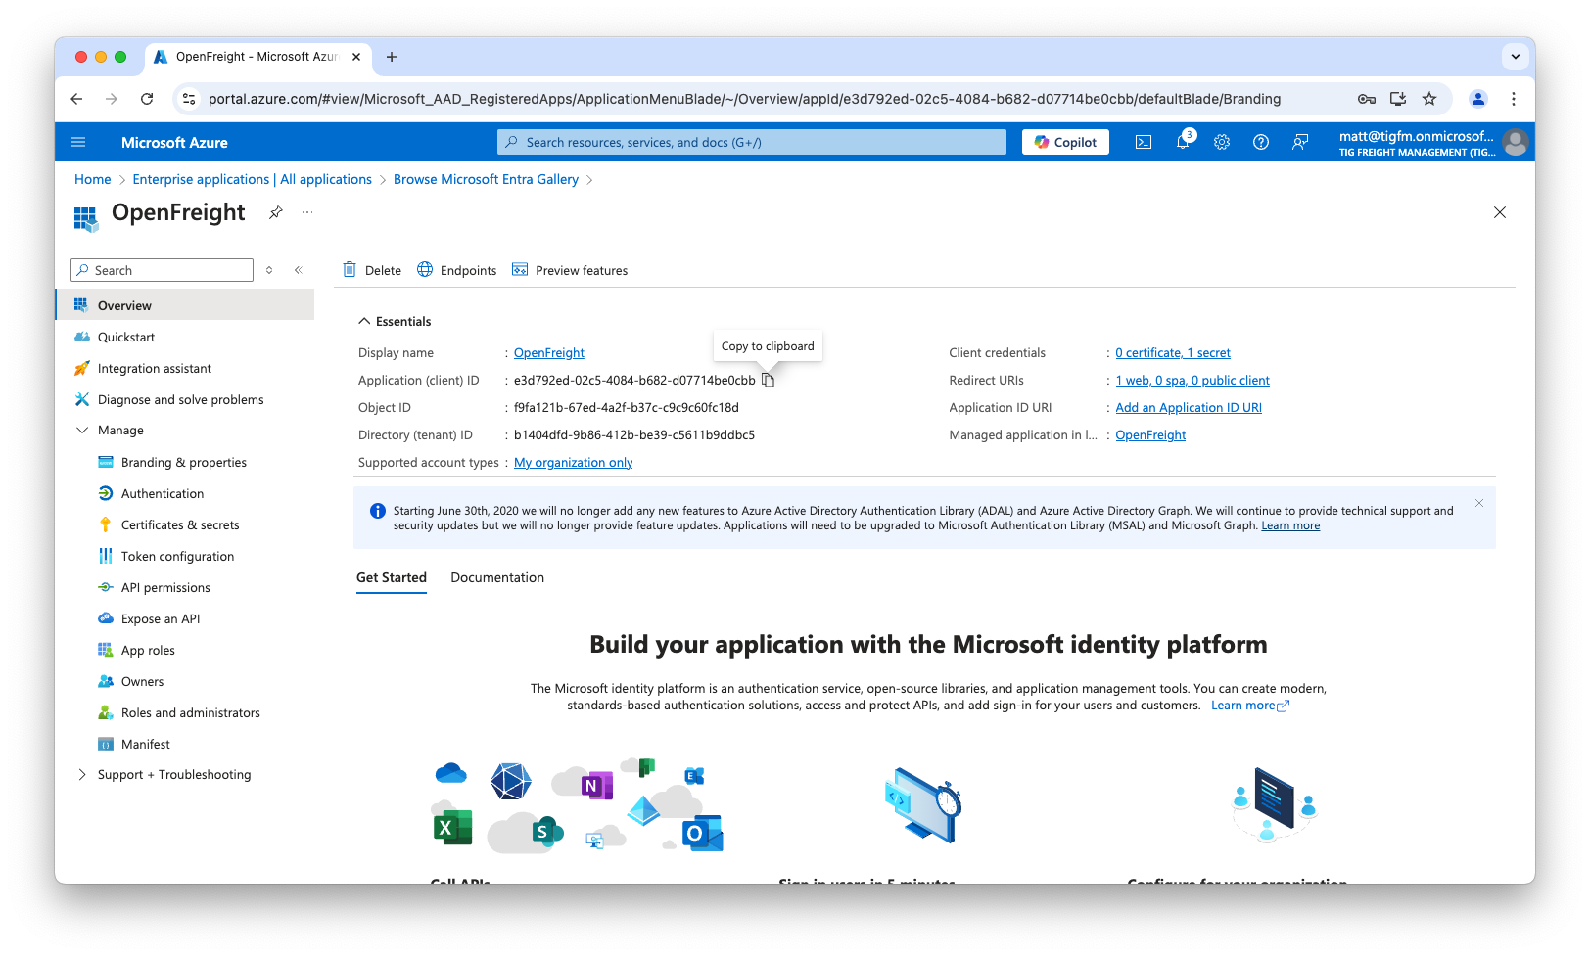Collapse the left navigation menu
Screen dimensions: 1590x956
[x=299, y=270]
